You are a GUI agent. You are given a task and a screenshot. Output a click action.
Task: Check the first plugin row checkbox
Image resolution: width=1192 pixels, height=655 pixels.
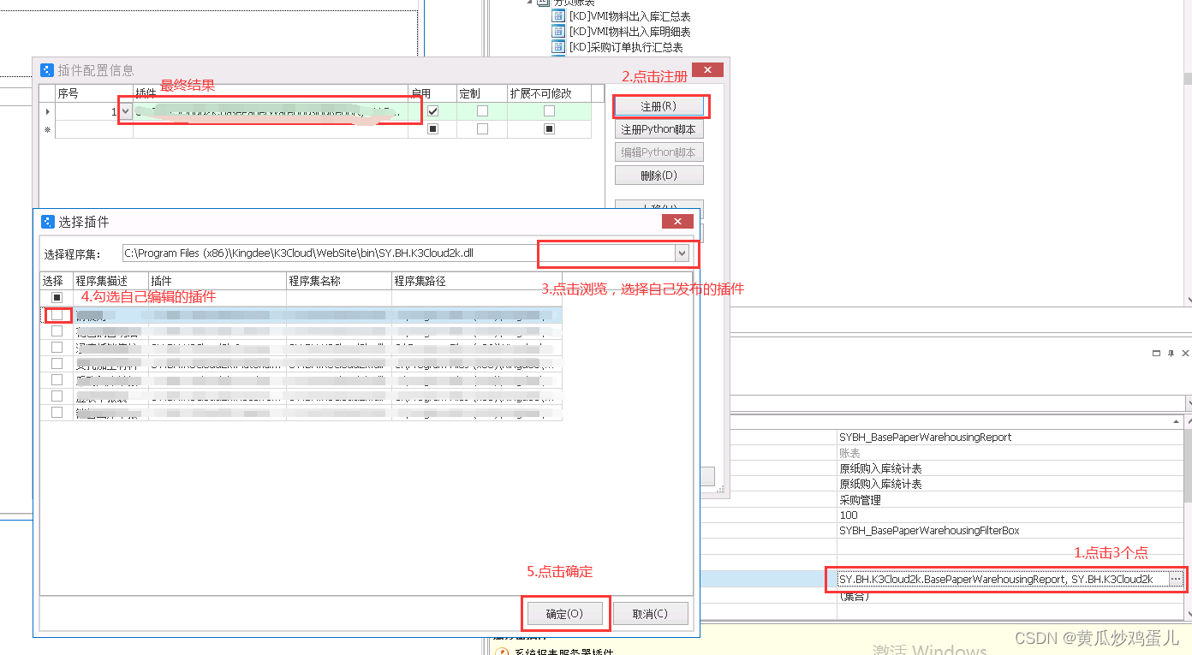[x=57, y=315]
